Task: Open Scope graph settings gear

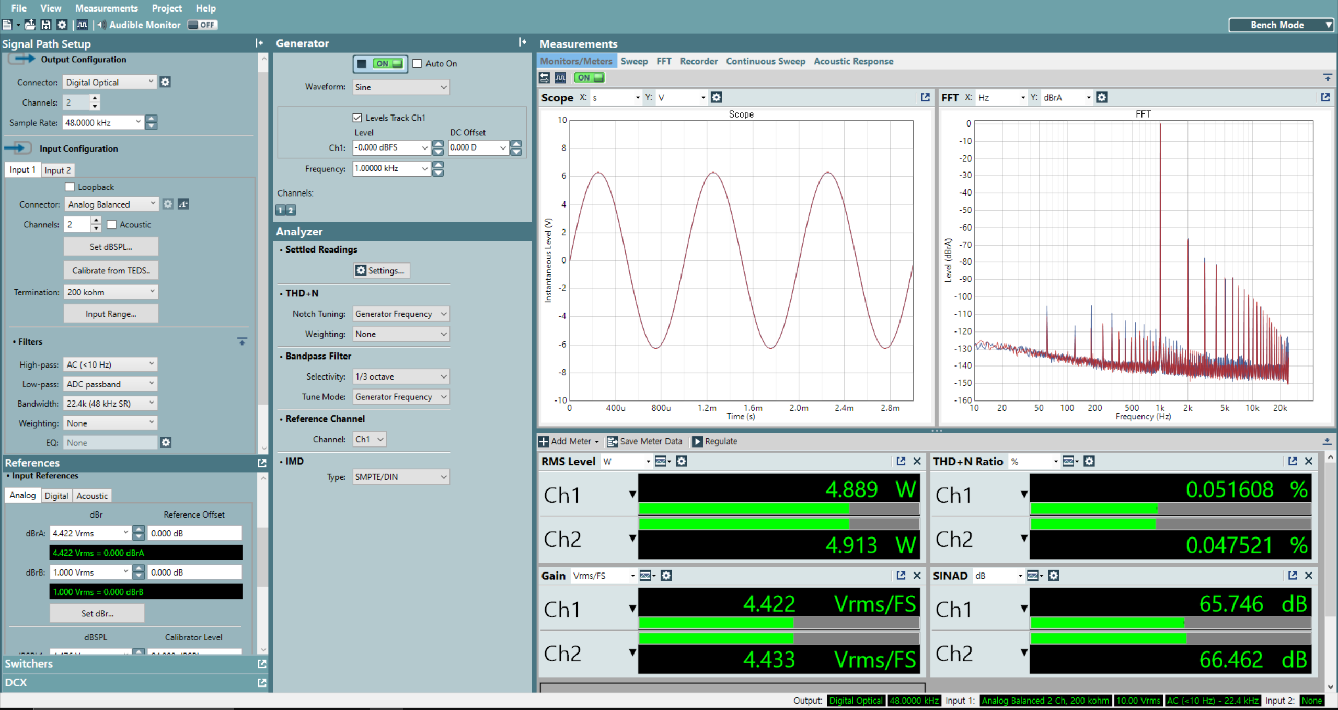Action: click(x=717, y=97)
